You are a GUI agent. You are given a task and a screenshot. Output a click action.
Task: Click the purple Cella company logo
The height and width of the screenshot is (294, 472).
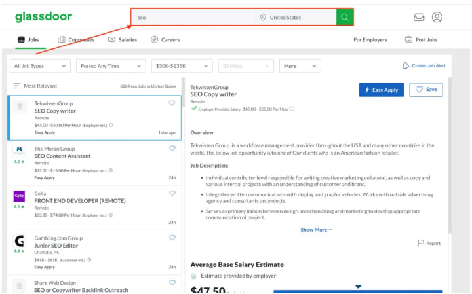[x=19, y=196]
